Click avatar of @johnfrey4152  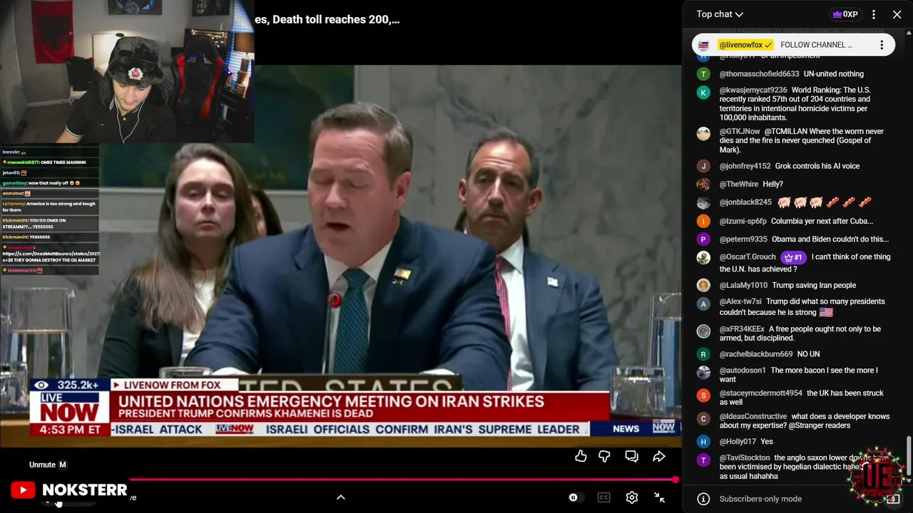[703, 166]
